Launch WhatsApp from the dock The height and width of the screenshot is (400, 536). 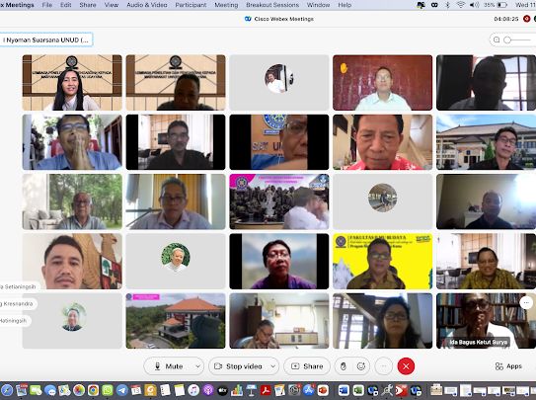click(108, 390)
